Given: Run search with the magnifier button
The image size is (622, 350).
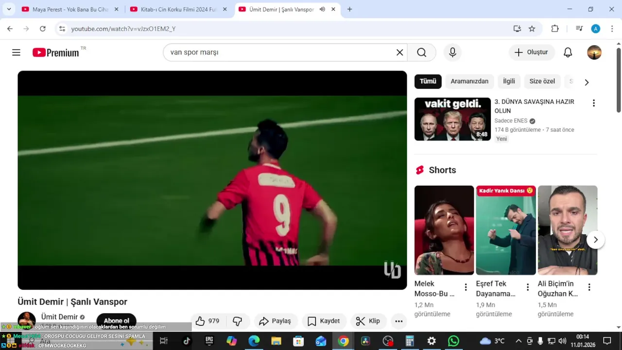Looking at the screenshot, I should pyautogui.click(x=422, y=52).
